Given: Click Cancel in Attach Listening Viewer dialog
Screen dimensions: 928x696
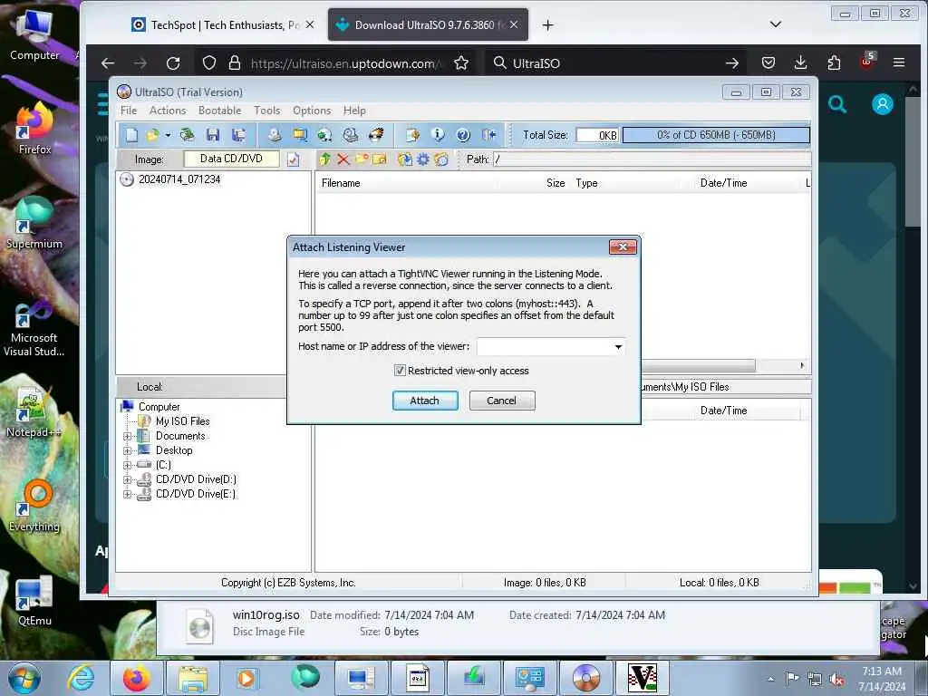Looking at the screenshot, I should pyautogui.click(x=502, y=401).
